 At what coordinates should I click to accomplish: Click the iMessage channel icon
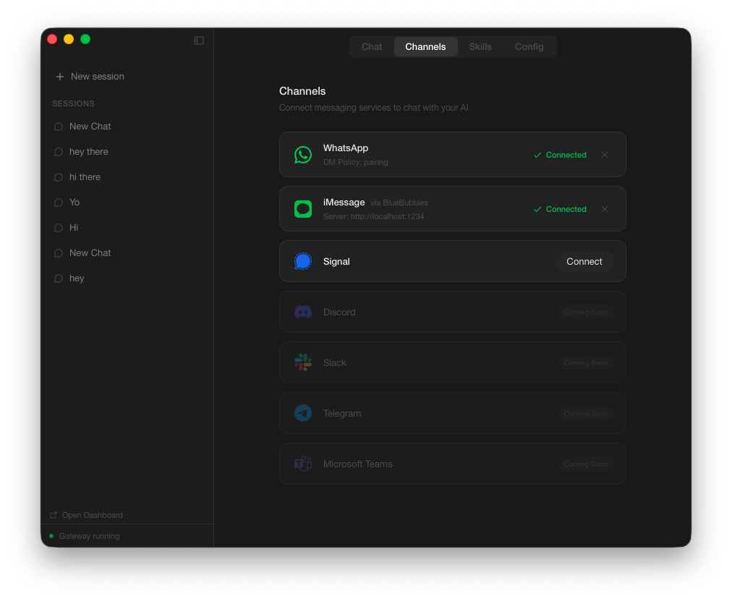(302, 209)
